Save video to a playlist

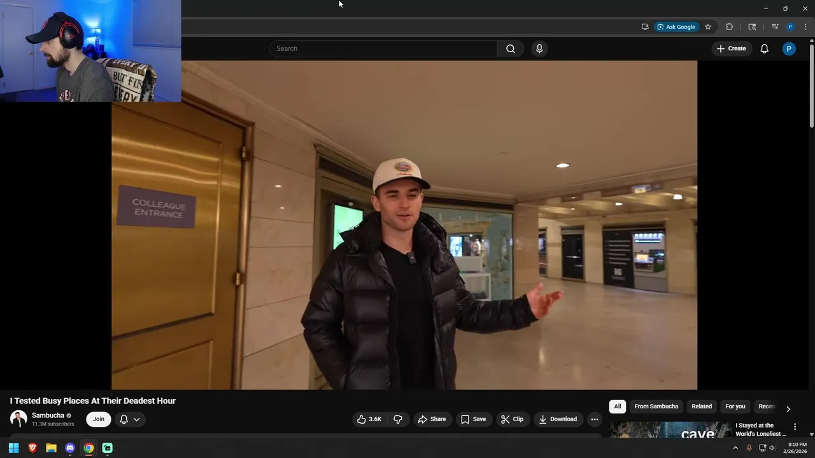coord(474,419)
